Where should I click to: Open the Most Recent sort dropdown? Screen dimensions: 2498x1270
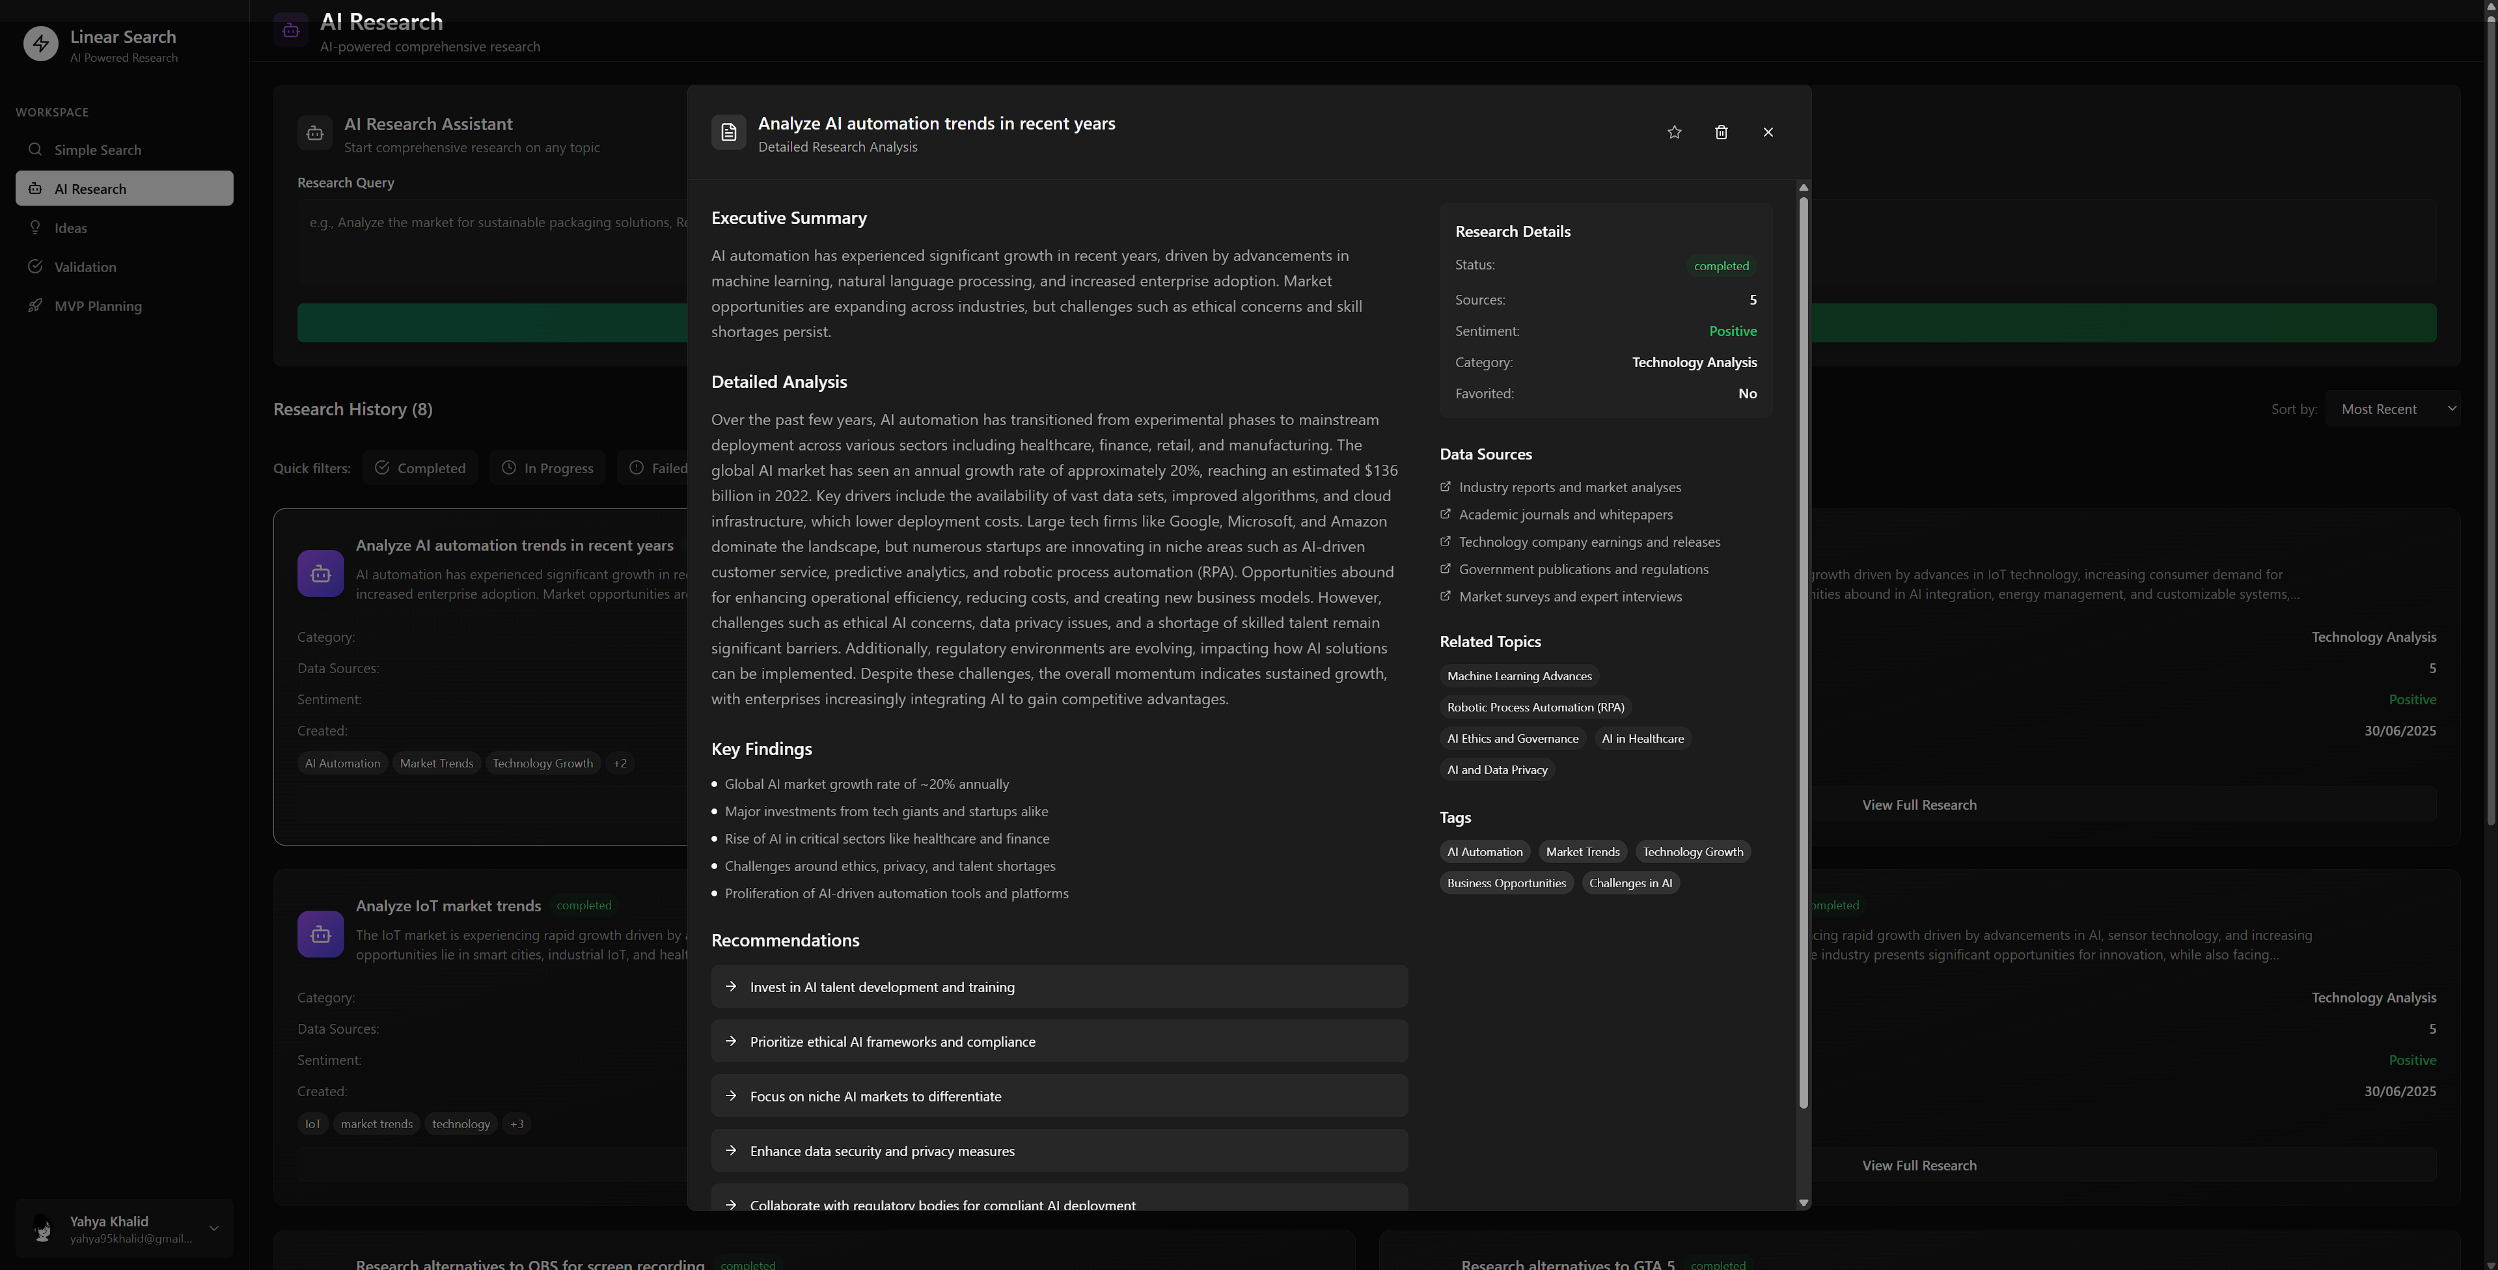[2393, 408]
